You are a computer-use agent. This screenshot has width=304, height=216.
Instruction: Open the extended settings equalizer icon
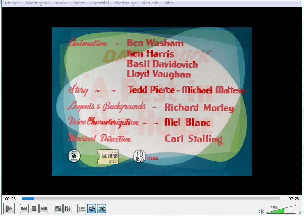click(68, 209)
